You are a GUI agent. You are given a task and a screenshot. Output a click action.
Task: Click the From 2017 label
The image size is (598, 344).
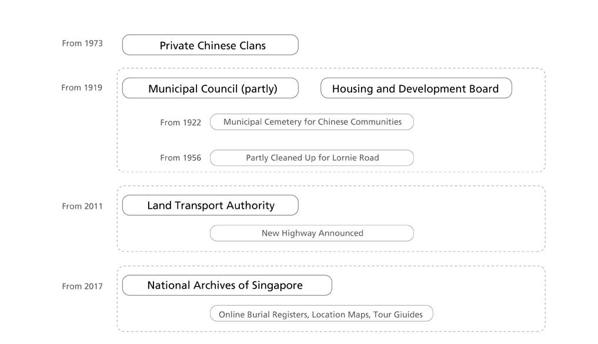(x=82, y=286)
